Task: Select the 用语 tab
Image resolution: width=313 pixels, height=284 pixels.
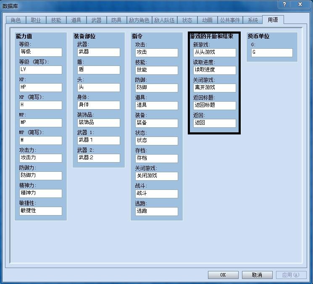Action: [x=273, y=20]
